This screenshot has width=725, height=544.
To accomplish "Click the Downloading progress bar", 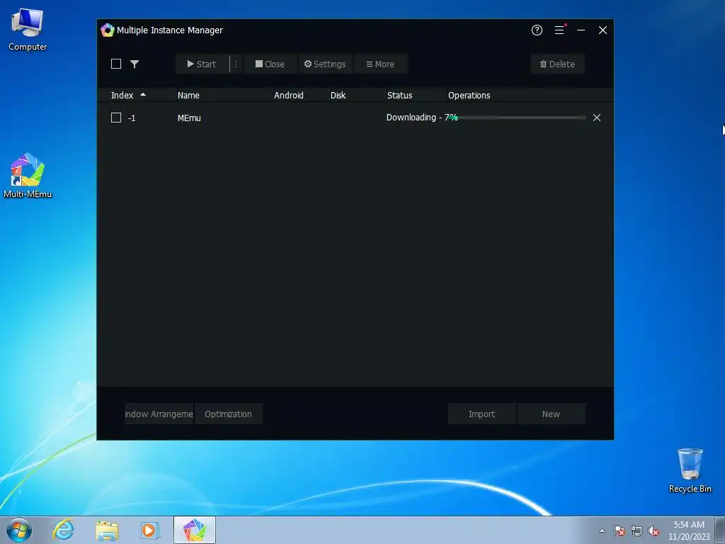I will point(518,118).
